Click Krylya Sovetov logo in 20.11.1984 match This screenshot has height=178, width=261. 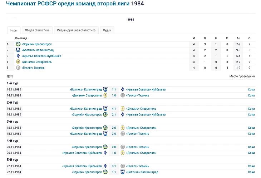105,153
